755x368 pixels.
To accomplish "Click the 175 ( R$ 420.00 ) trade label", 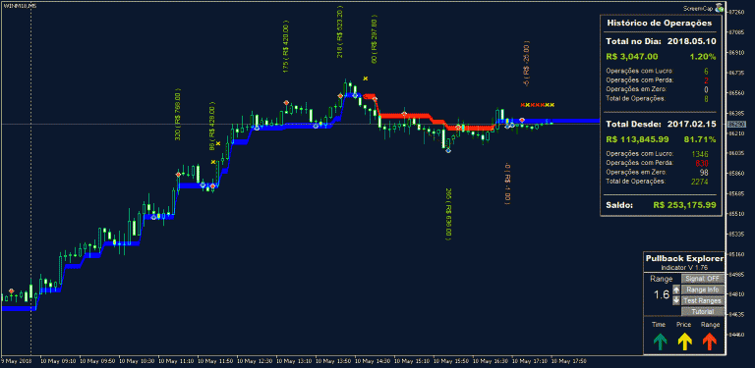I will tap(285, 46).
